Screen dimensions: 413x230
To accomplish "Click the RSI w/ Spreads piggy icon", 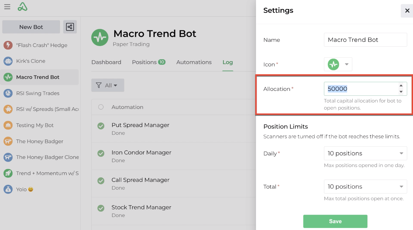I will point(8,109).
